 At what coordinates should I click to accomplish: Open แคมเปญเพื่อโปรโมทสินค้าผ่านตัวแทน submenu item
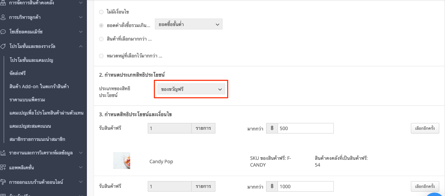[46, 113]
